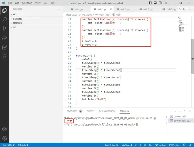The width and height of the screenshot is (194, 147).
Task: Open the Run and Debug view
Action: pyautogui.click(x=4, y=38)
